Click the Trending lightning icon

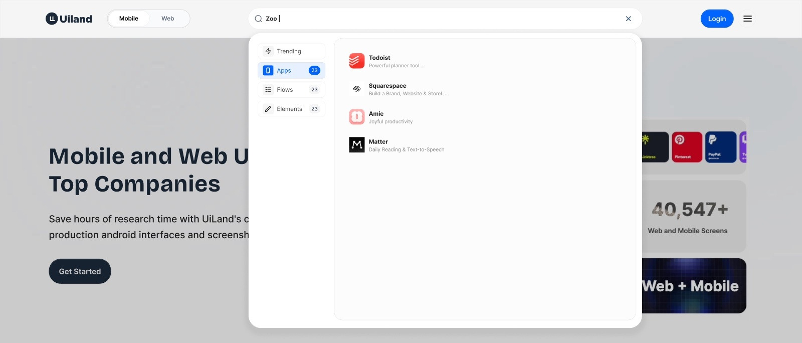[268, 51]
